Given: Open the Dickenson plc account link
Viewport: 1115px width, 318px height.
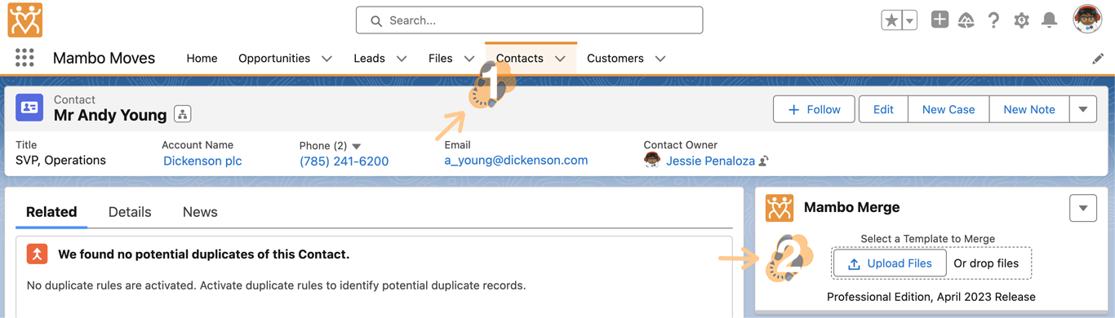Looking at the screenshot, I should [x=202, y=161].
